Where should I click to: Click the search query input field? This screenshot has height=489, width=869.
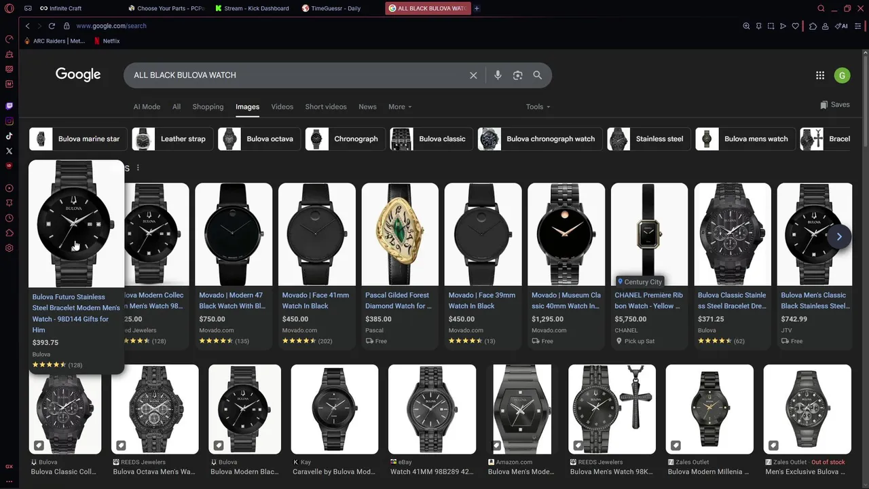pyautogui.click(x=295, y=75)
